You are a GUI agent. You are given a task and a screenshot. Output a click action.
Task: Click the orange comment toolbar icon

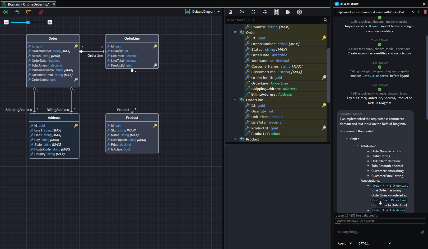[29, 12]
